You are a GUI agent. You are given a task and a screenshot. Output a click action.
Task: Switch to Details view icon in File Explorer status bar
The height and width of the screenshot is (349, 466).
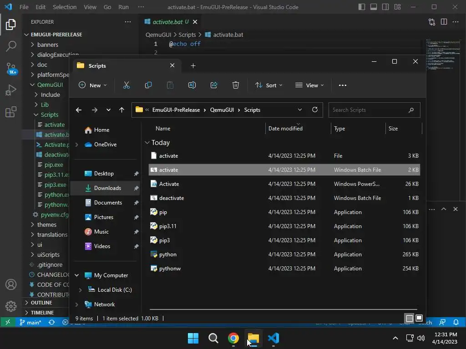click(x=409, y=319)
